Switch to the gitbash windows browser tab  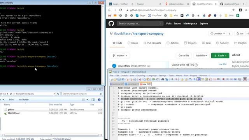tap(177, 4)
